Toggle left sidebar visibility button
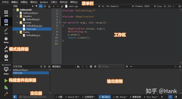Image resolution: width=182 pixels, height=99 pixels. [x=15, y=97]
